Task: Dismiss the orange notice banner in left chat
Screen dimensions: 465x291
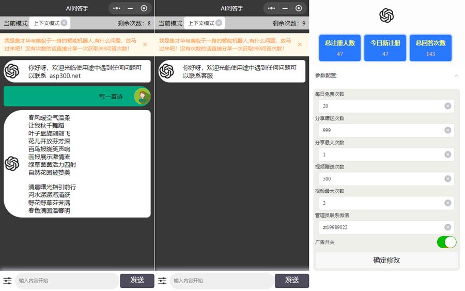Action: 145,44
